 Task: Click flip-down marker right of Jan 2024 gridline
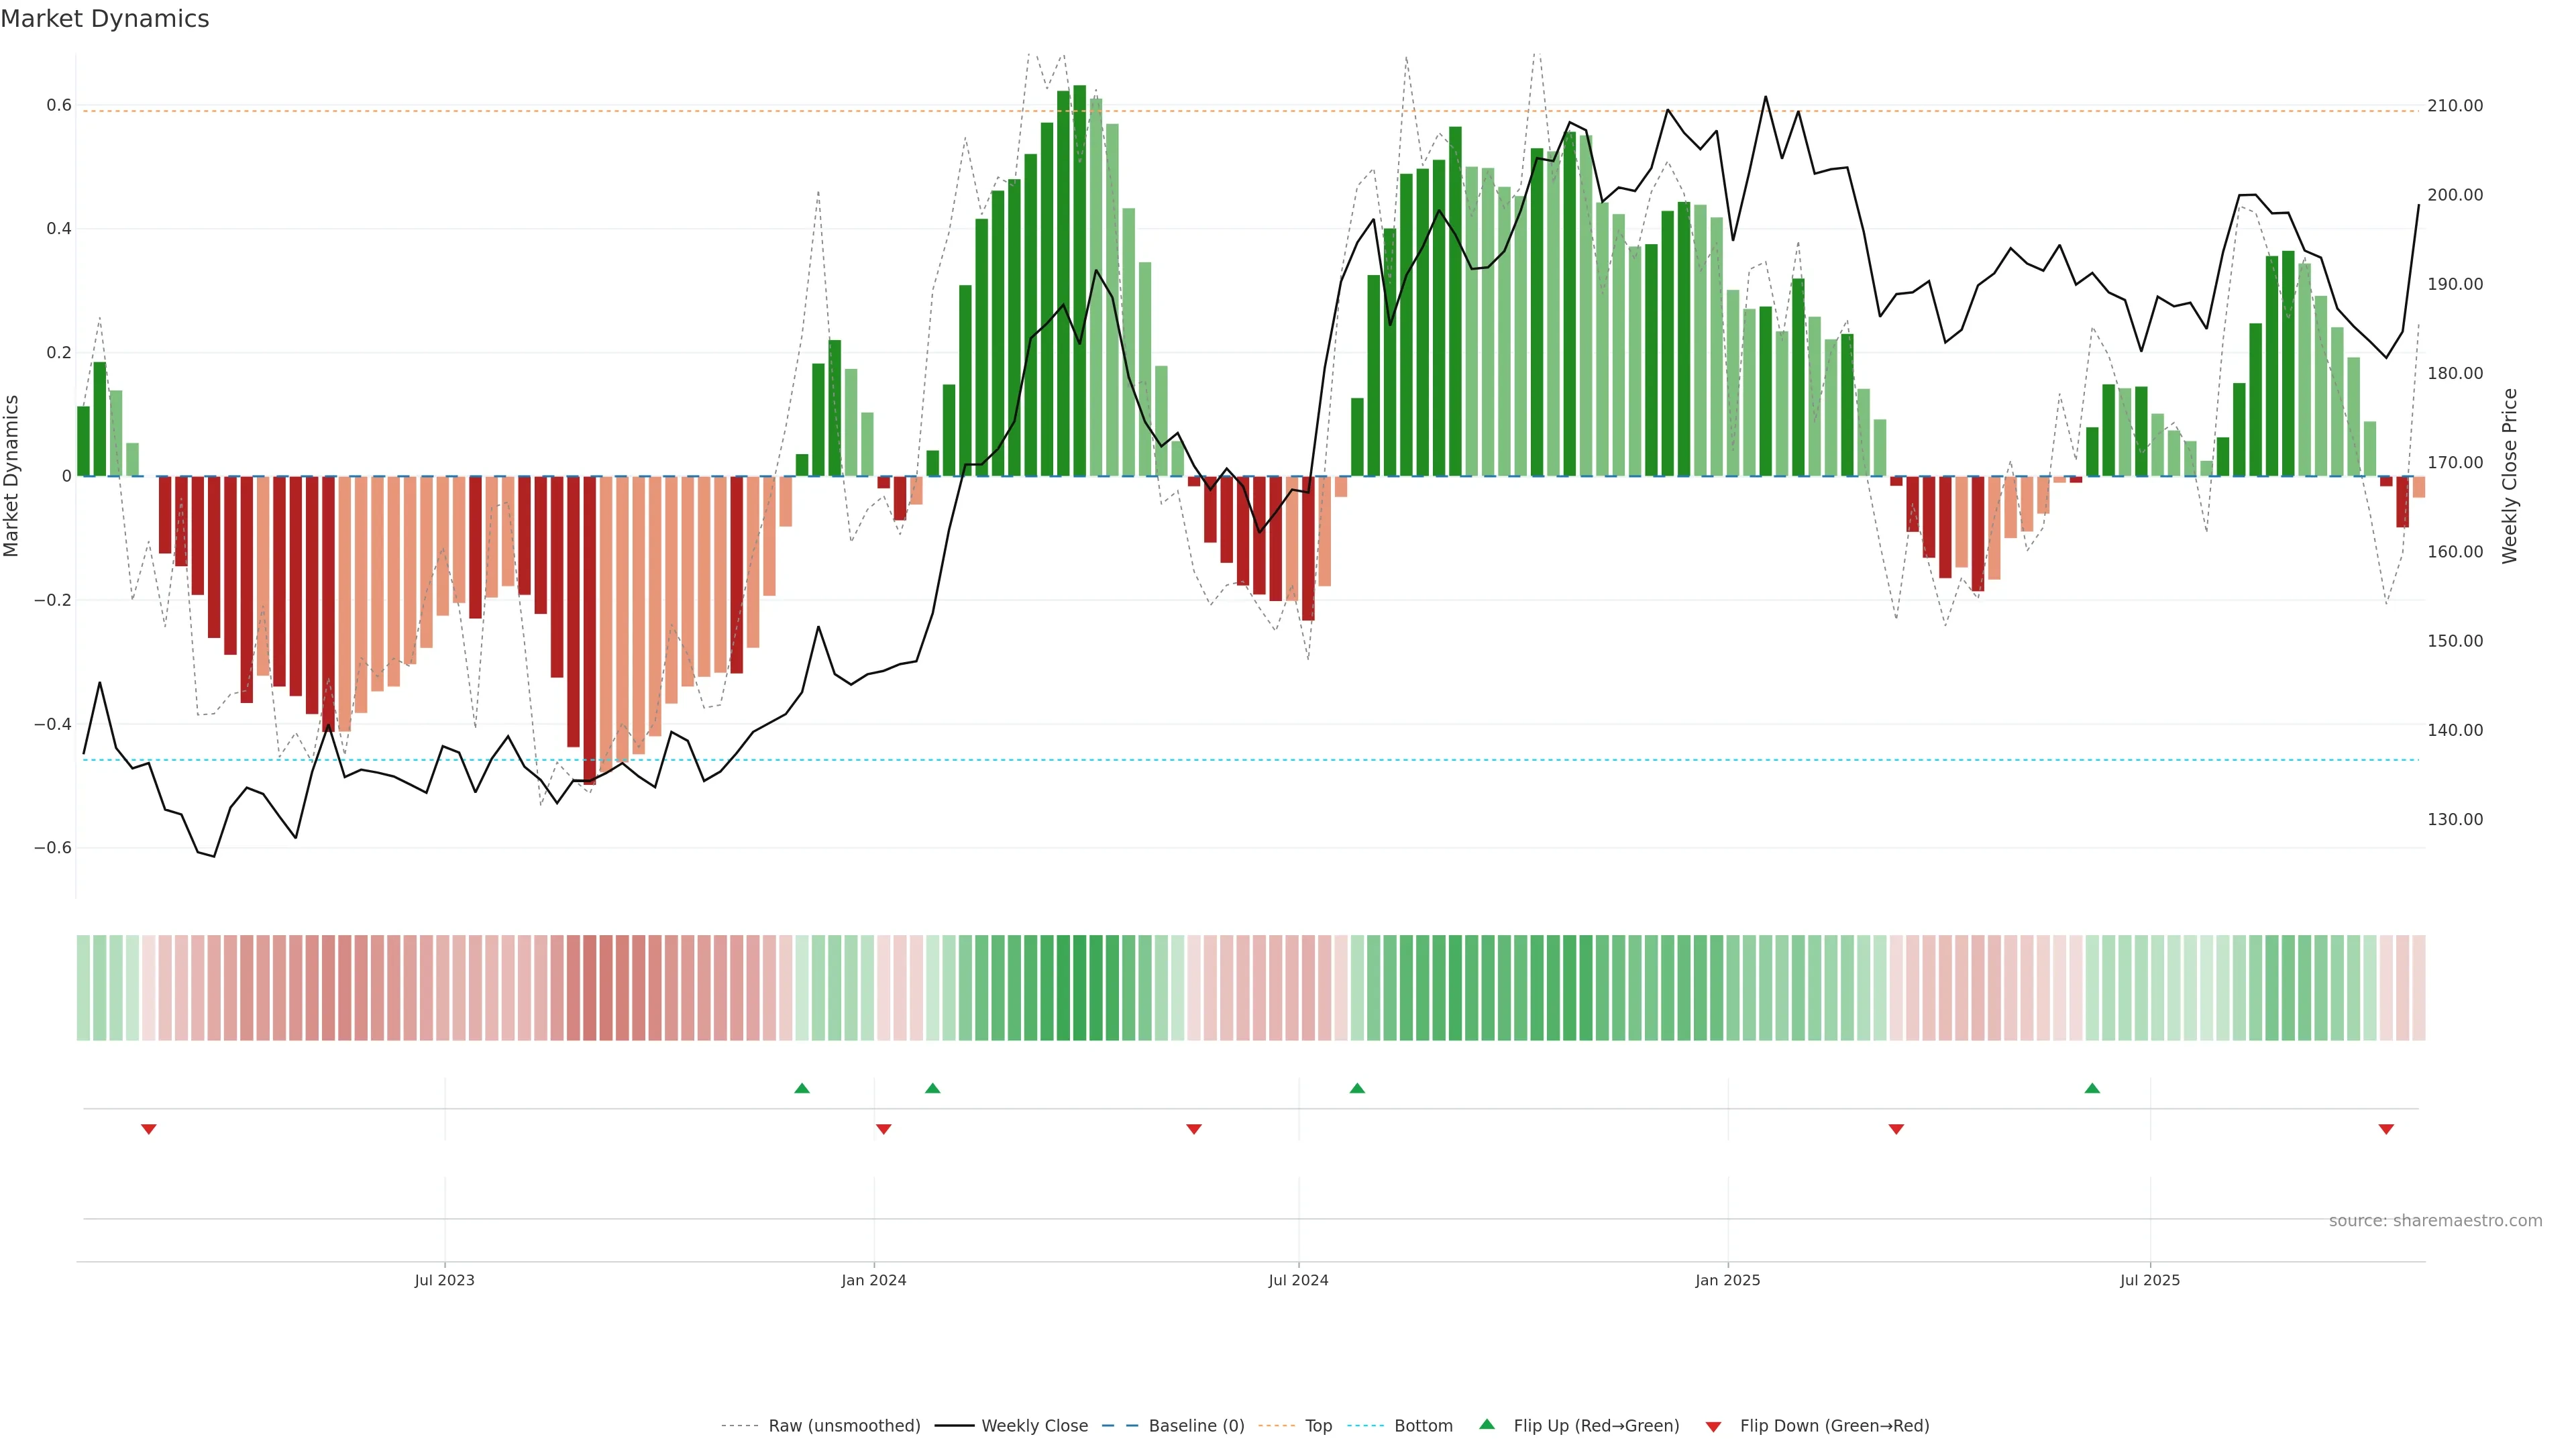[883, 1129]
